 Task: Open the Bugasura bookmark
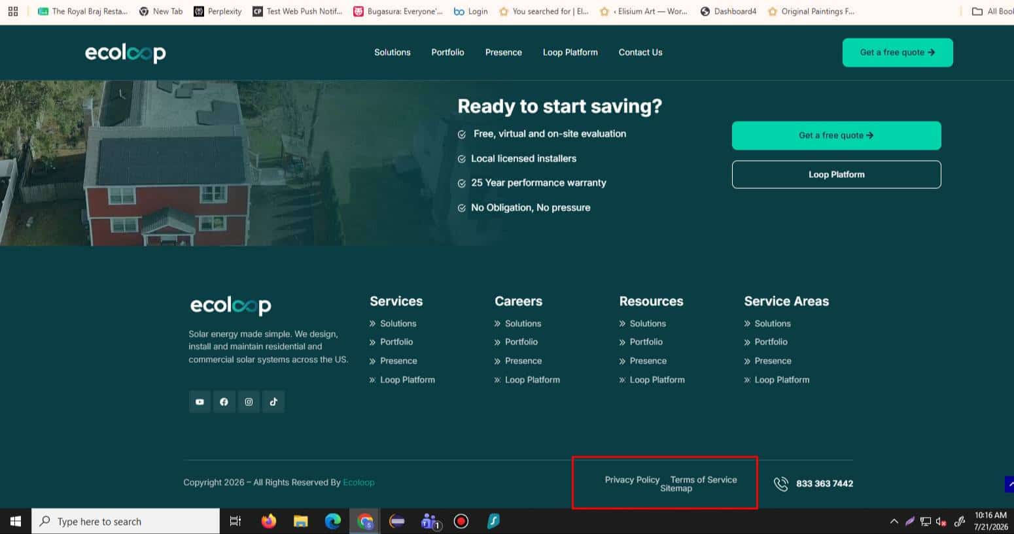[398, 11]
